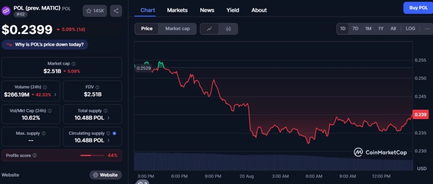This screenshot has width=433, height=184.
Task: Click the circulating supply verified badge
Action: pyautogui.click(x=114, y=133)
